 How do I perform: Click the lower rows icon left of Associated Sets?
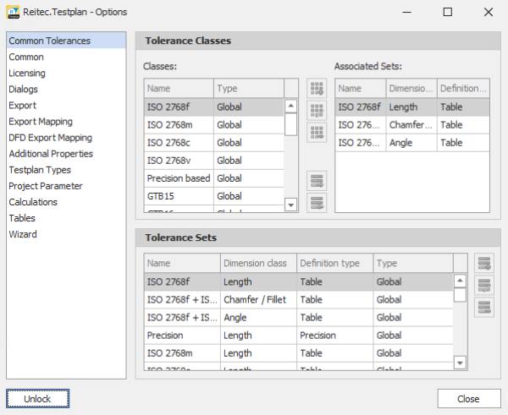(x=317, y=201)
